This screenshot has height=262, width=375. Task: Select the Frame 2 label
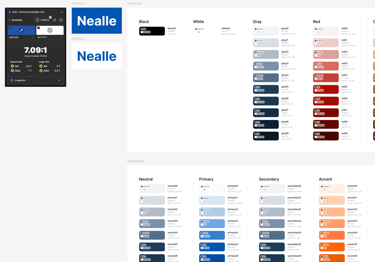pyautogui.click(x=78, y=39)
